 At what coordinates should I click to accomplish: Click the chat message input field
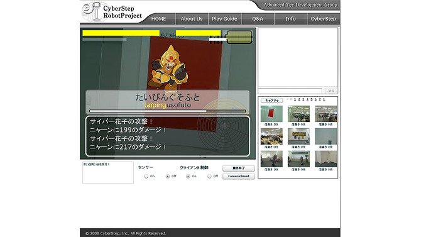(290, 91)
